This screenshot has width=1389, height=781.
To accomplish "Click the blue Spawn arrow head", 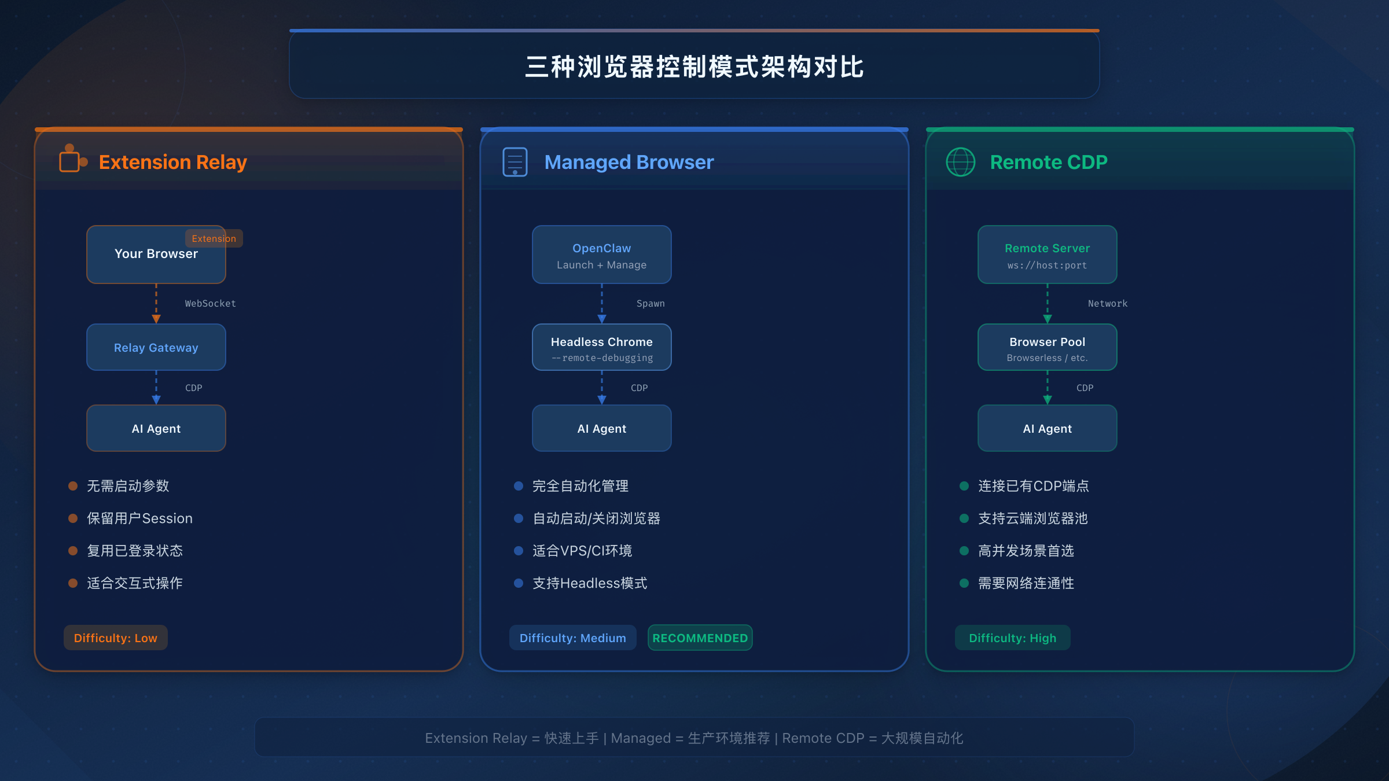I will [x=602, y=319].
